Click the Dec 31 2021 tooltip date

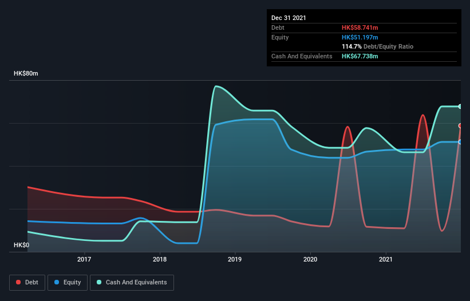click(x=289, y=18)
